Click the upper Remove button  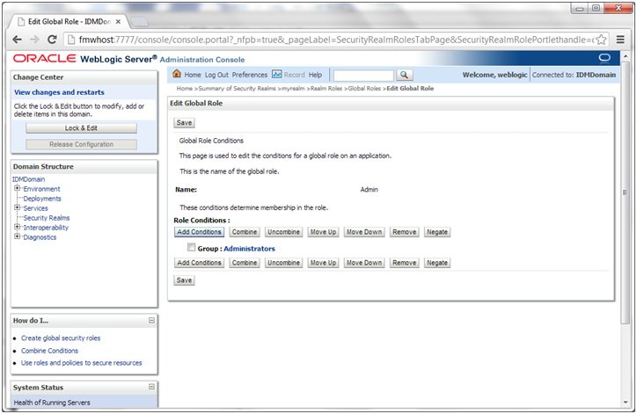[404, 232]
